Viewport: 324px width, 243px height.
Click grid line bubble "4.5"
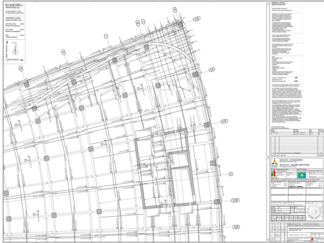(212, 70)
